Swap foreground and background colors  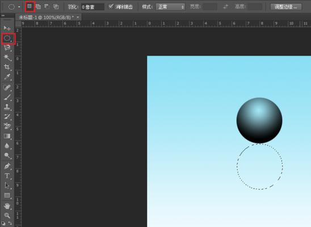[10, 224]
